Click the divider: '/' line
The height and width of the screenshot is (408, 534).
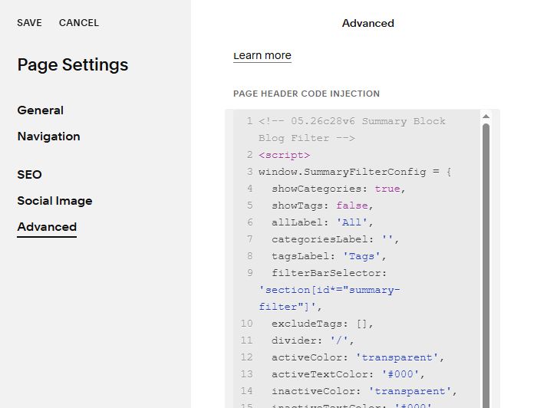tap(312, 341)
